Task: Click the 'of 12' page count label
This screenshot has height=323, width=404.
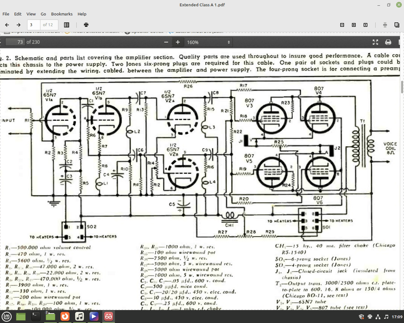Action: click(x=48, y=25)
